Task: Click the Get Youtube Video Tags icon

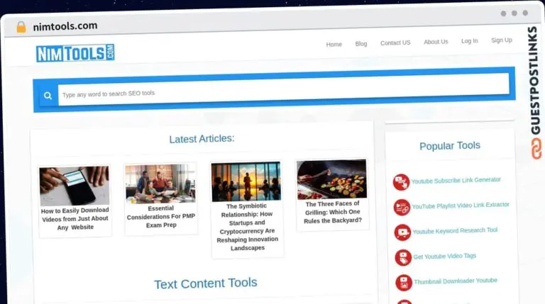Action: pyautogui.click(x=403, y=257)
